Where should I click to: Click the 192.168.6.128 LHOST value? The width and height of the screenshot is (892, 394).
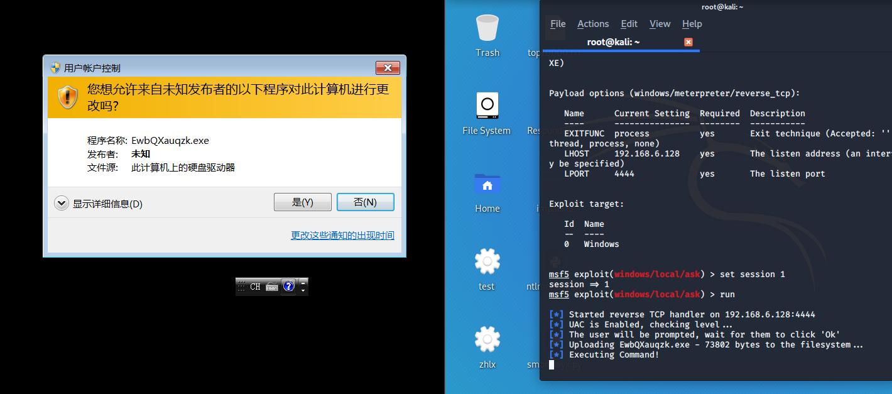click(647, 153)
